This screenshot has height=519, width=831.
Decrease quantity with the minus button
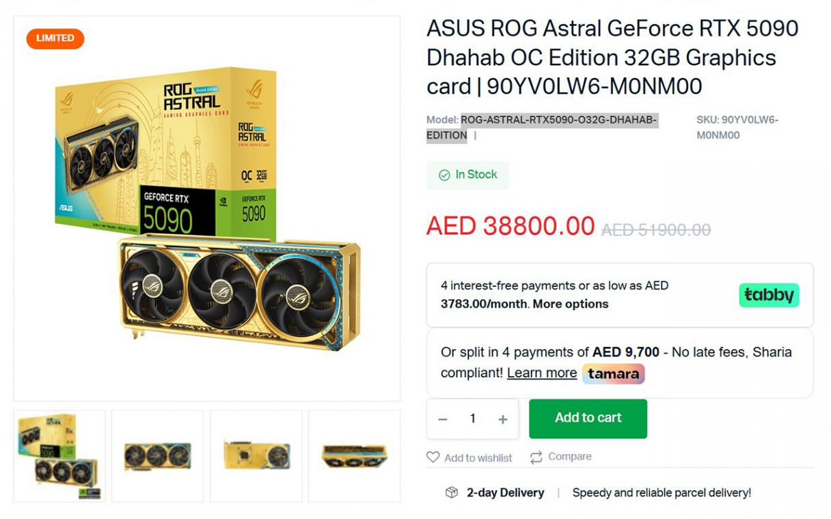(x=443, y=419)
